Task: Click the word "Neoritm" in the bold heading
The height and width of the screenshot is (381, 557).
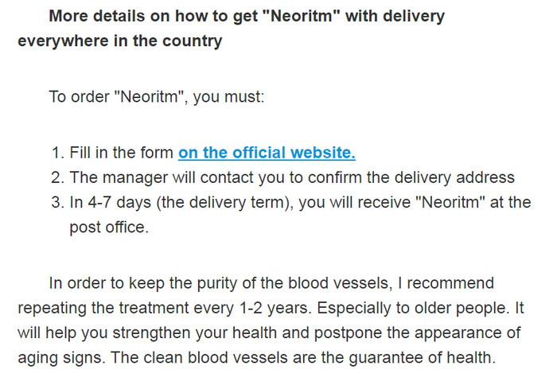Action: 302,16
